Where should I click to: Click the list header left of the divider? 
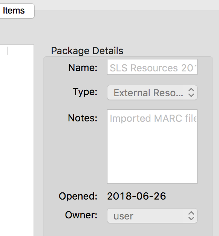click(3, 51)
